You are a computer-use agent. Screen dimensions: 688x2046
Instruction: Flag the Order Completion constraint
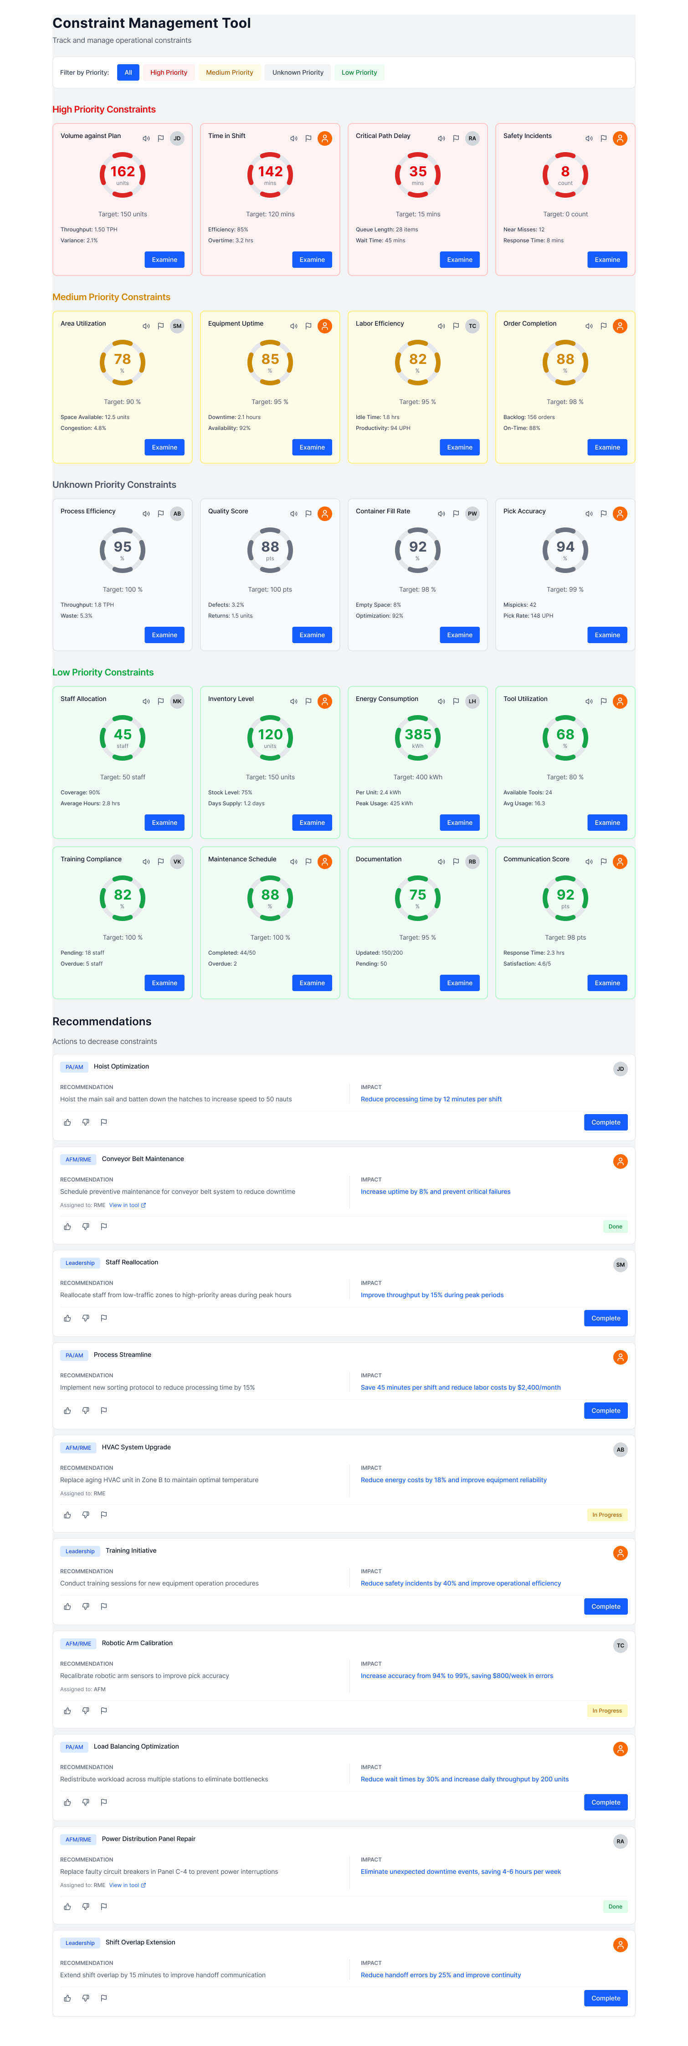coord(604,326)
